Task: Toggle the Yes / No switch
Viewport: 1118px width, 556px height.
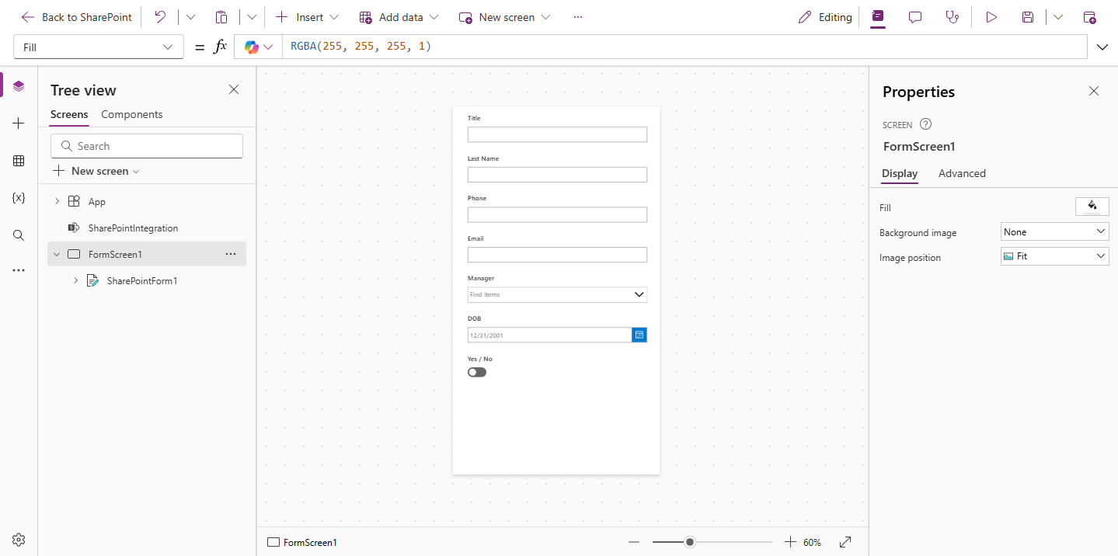Action: coord(477,372)
